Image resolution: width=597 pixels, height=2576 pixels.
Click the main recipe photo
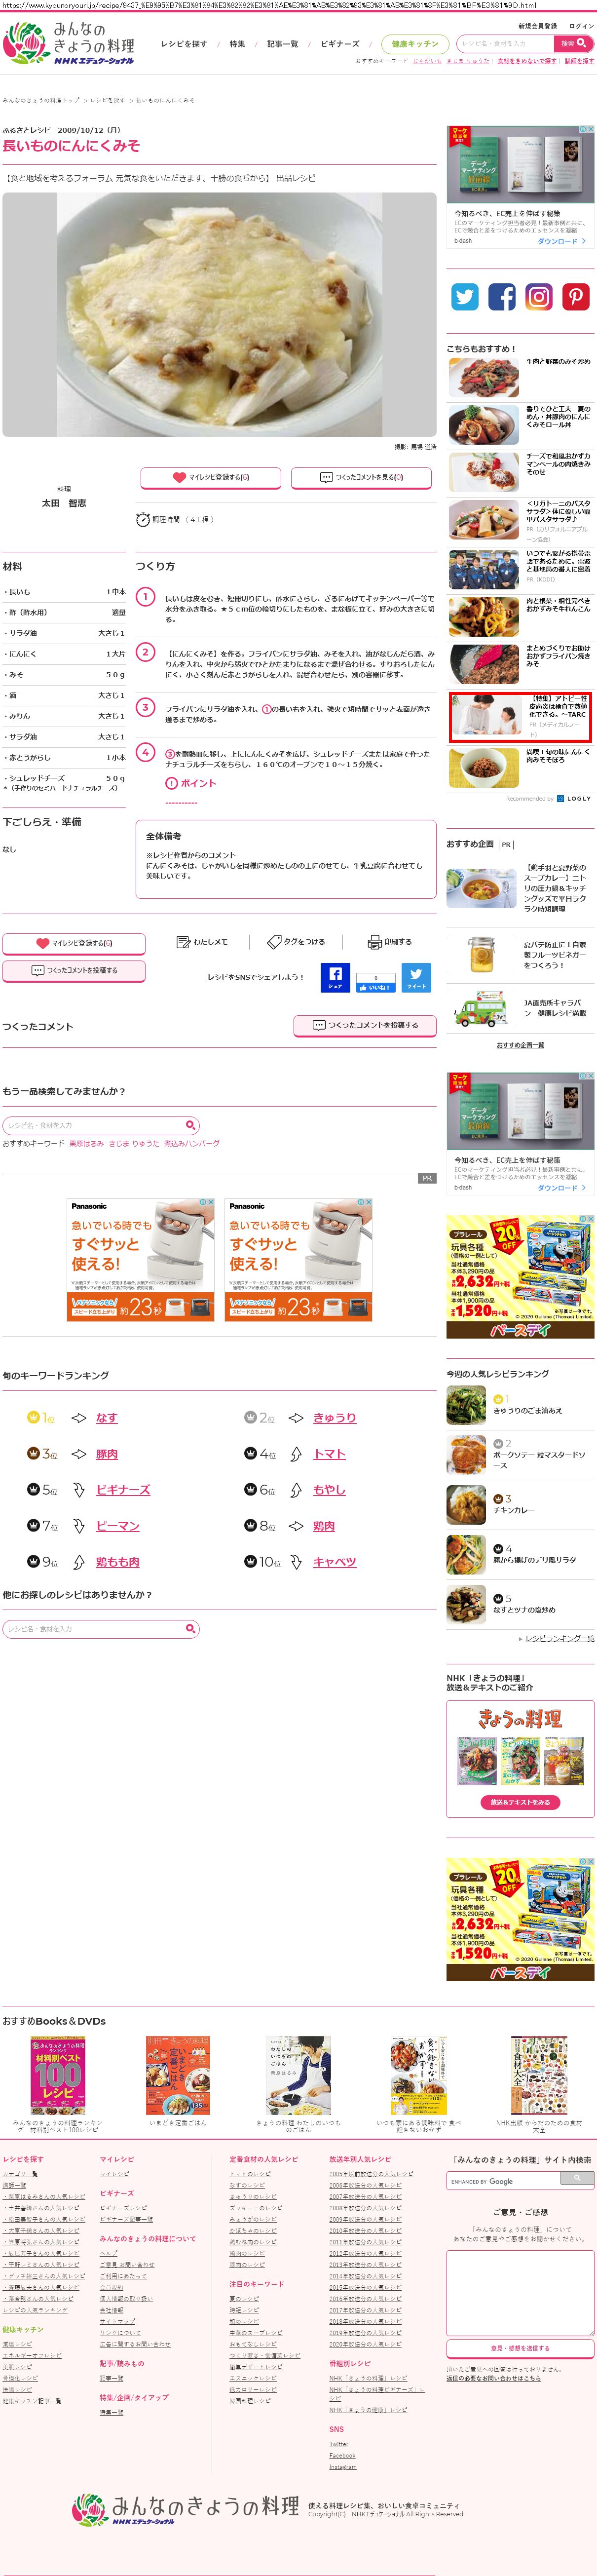tap(219, 314)
